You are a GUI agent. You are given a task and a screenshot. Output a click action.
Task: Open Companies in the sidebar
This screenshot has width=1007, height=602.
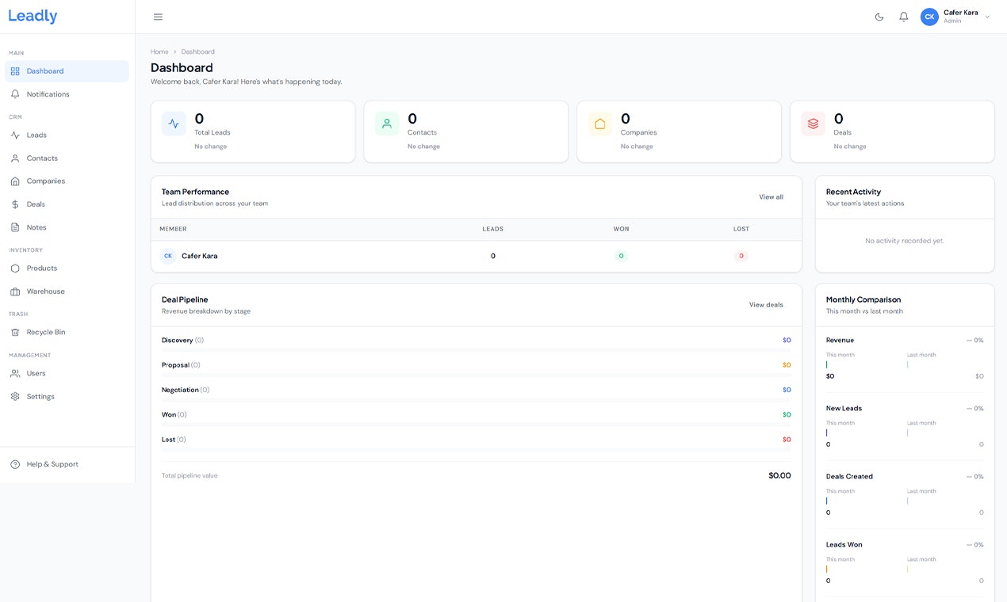(67, 181)
